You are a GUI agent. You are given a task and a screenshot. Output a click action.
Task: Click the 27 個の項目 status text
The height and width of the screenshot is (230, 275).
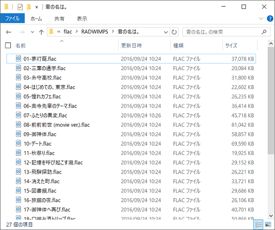tap(19, 224)
